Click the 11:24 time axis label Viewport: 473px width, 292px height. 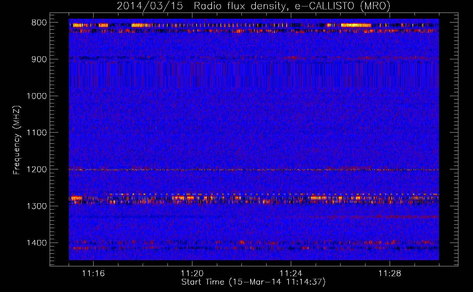[291, 274]
